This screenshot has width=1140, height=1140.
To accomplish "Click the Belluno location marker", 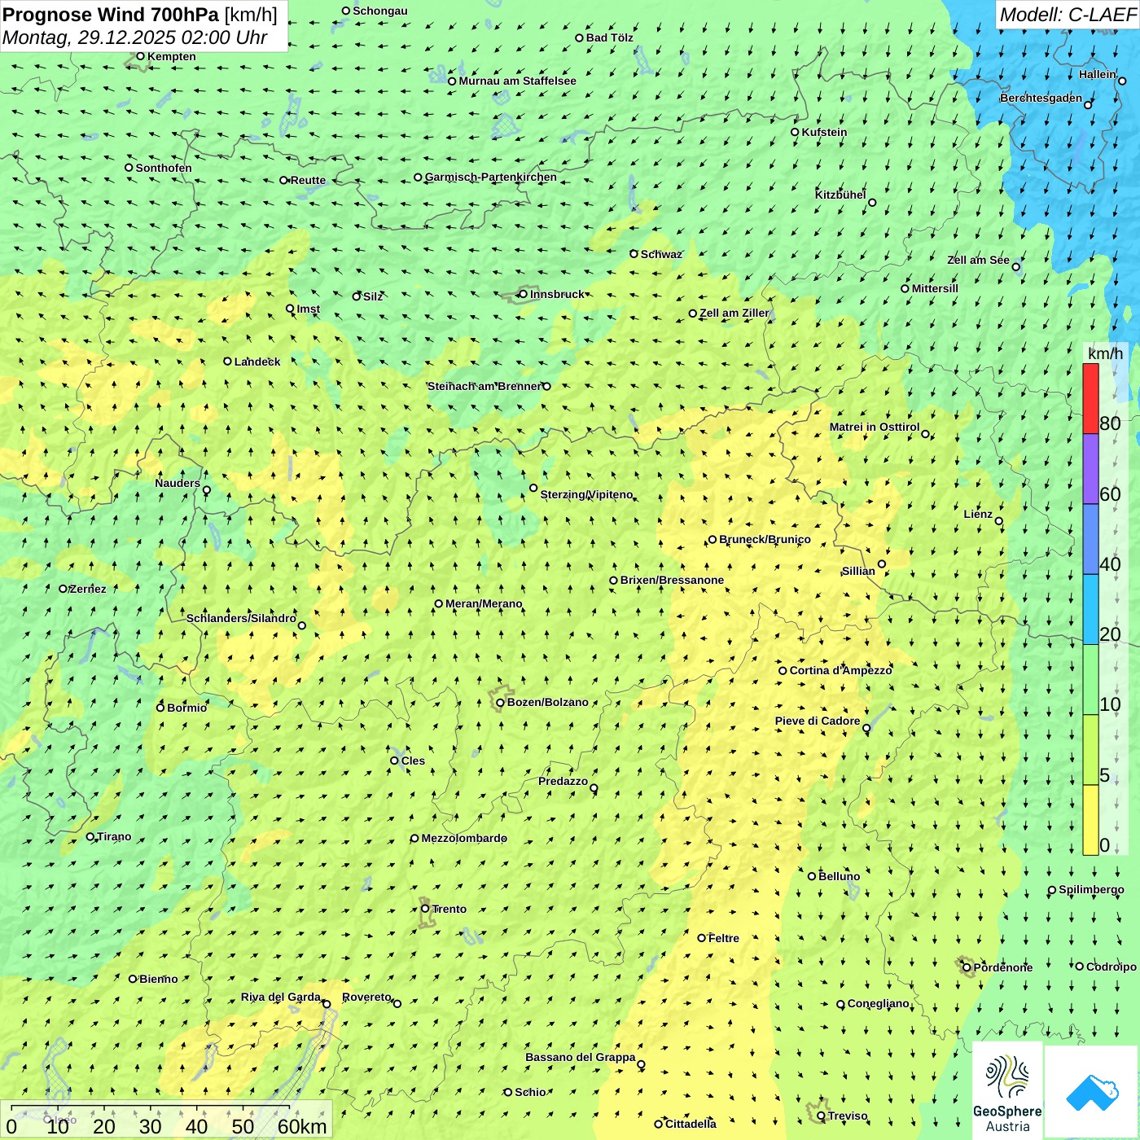I will coord(812,876).
